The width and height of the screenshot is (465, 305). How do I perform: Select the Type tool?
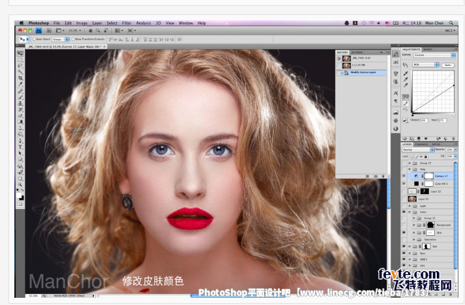pos(20,147)
